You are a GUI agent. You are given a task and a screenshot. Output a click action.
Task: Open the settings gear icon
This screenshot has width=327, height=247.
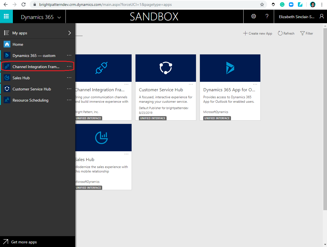point(254,16)
